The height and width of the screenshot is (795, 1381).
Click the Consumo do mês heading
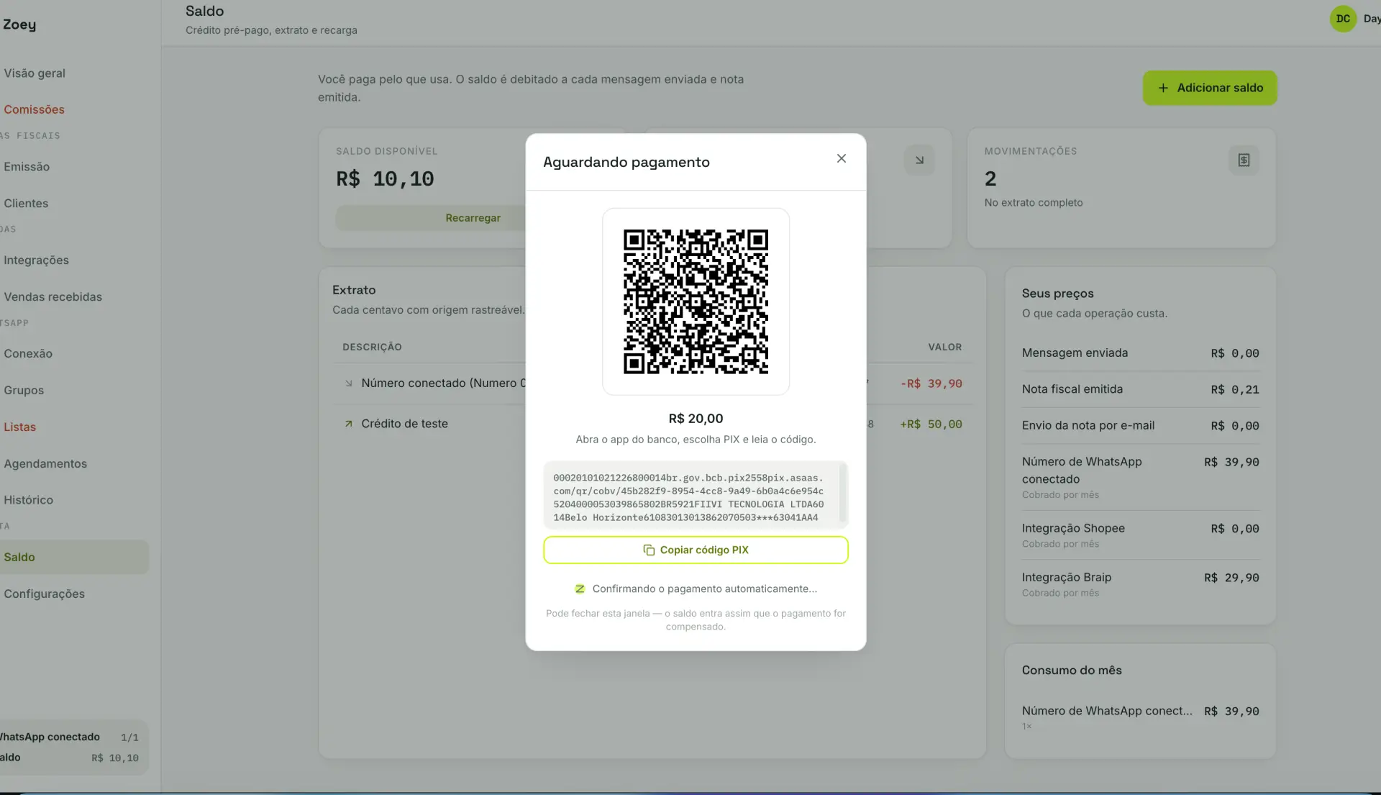point(1072,670)
